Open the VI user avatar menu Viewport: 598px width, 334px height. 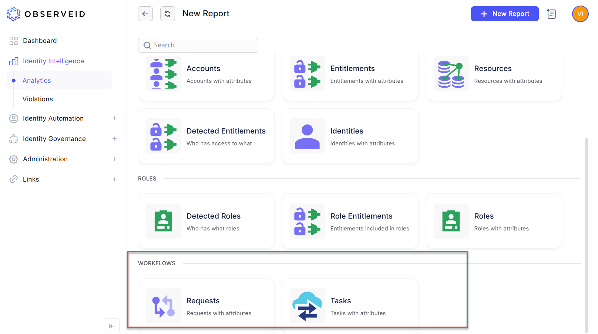(x=580, y=14)
